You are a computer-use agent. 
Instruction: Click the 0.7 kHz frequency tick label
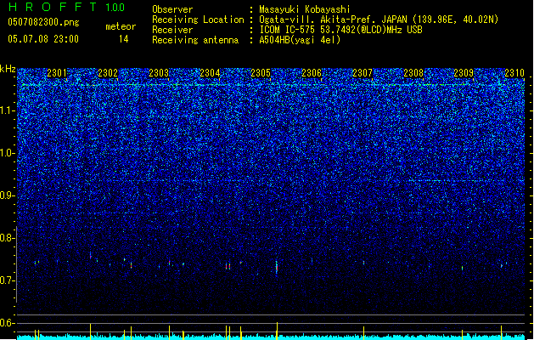click(x=8, y=280)
